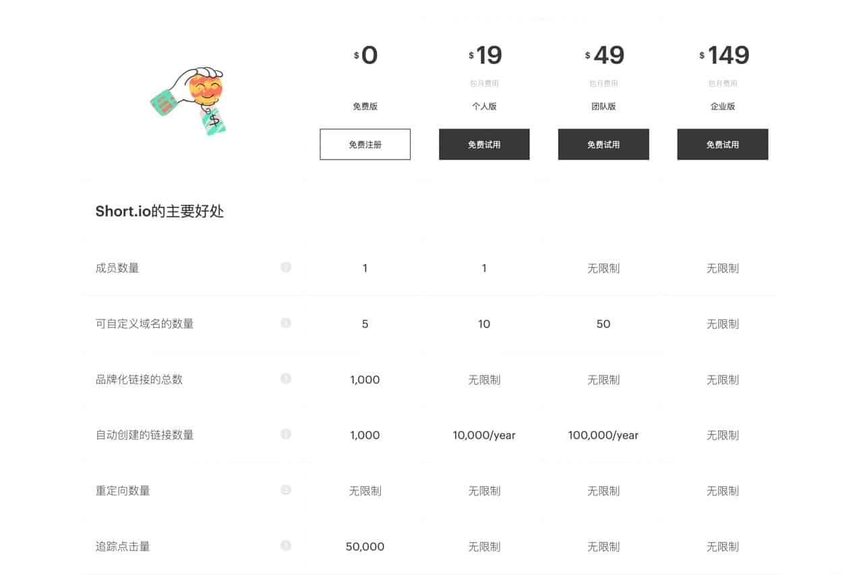Open the info icon beside 自动创建的链接数量
Screen dimensions: 863x575
(286, 434)
